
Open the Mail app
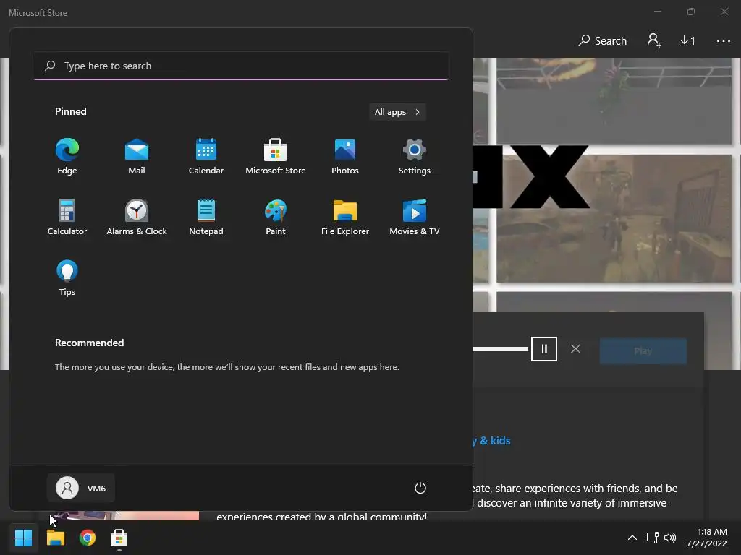coord(137,156)
